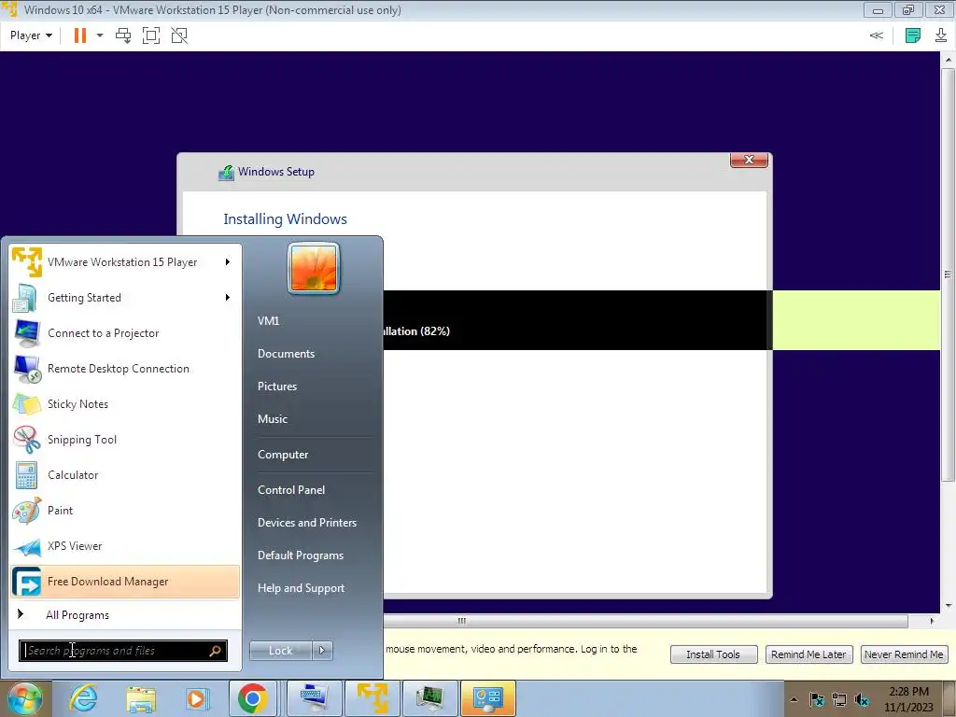The width and height of the screenshot is (956, 717).
Task: Click the Snipping Tool scissors icon
Action: coord(27,440)
